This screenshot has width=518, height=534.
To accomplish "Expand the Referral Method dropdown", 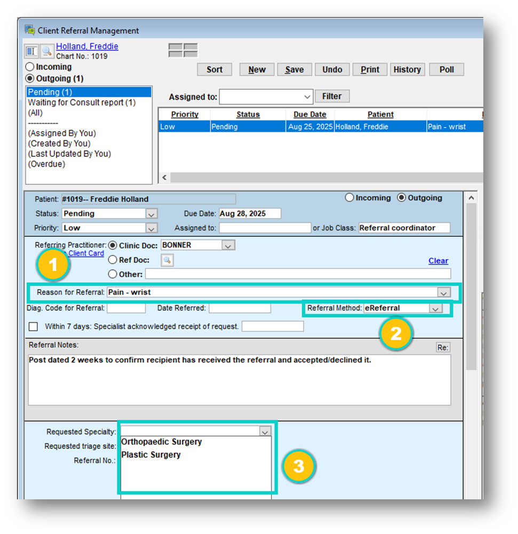I will point(435,308).
